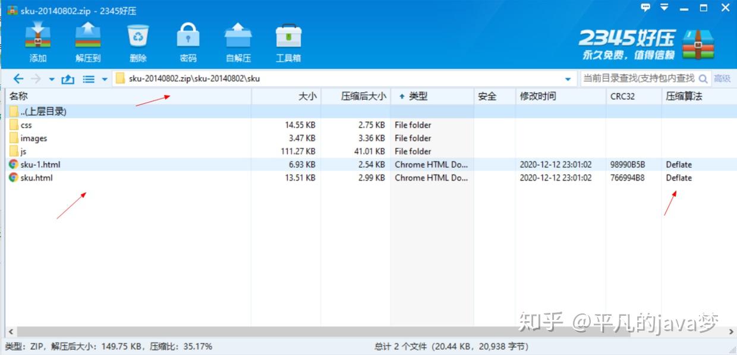Image resolution: width=737 pixels, height=355 pixels.
Task: Click the 自解压 (Self-extract) icon
Action: click(238, 36)
